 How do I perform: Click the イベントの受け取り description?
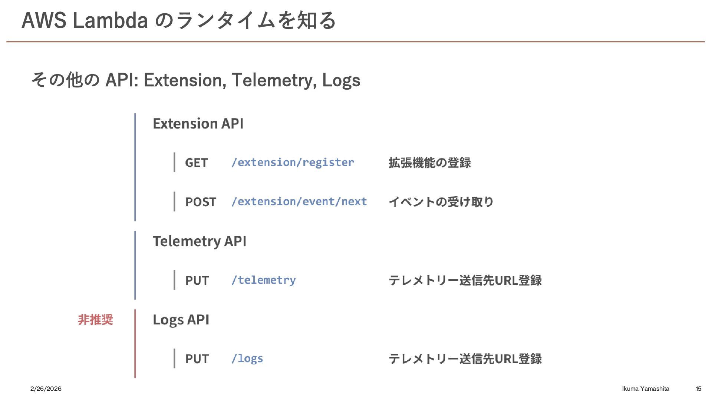441,202
